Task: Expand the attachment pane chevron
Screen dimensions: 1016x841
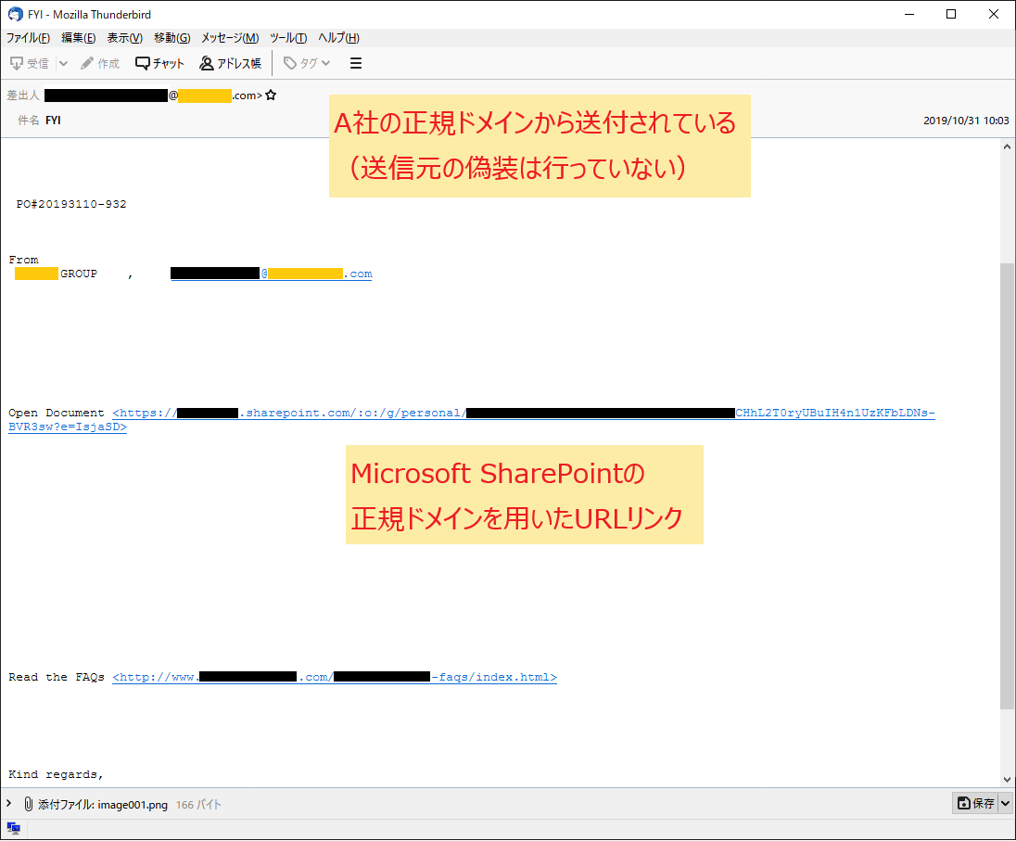Action: pos(9,804)
